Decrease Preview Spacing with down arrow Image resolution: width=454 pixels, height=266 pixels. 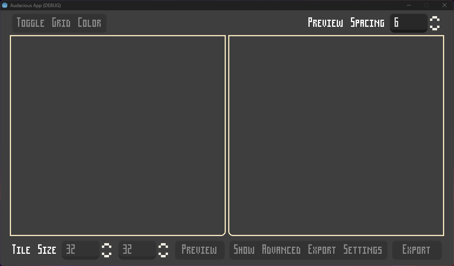pyautogui.click(x=435, y=27)
